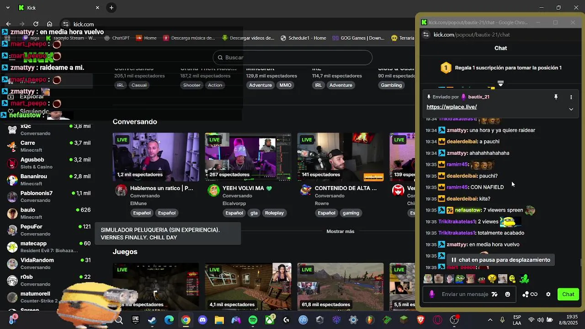Open game stream with 61,8 mil espectadores
This screenshot has height=329, width=585.
[x=340, y=287]
